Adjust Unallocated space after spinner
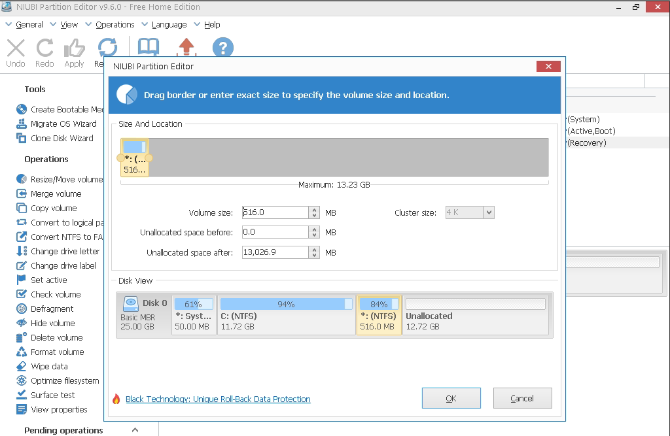This screenshot has width=670, height=436. 315,252
